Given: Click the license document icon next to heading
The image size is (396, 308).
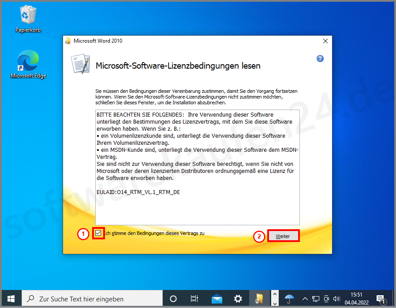Looking at the screenshot, I should 81,64.
